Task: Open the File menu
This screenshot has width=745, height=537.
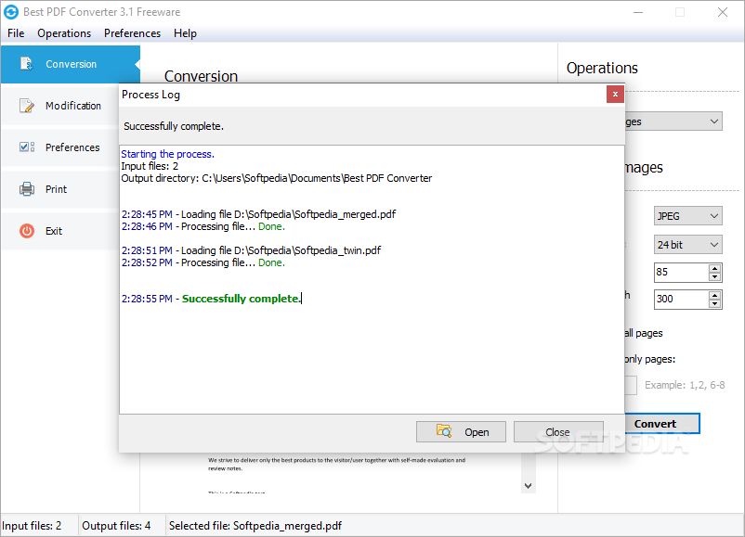Action: [x=16, y=33]
